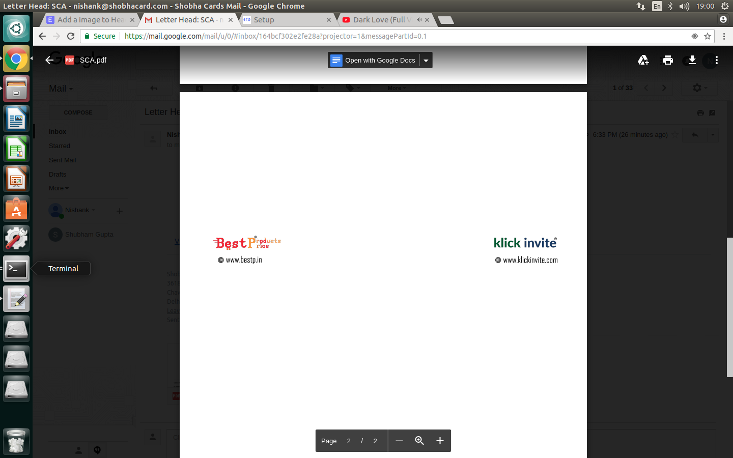Image resolution: width=733 pixels, height=458 pixels.
Task: Go to the newer conversation arrow
Action: [646, 88]
